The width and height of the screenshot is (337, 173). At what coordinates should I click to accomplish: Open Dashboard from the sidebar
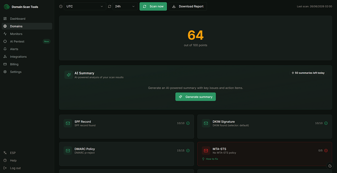[x=27, y=19]
